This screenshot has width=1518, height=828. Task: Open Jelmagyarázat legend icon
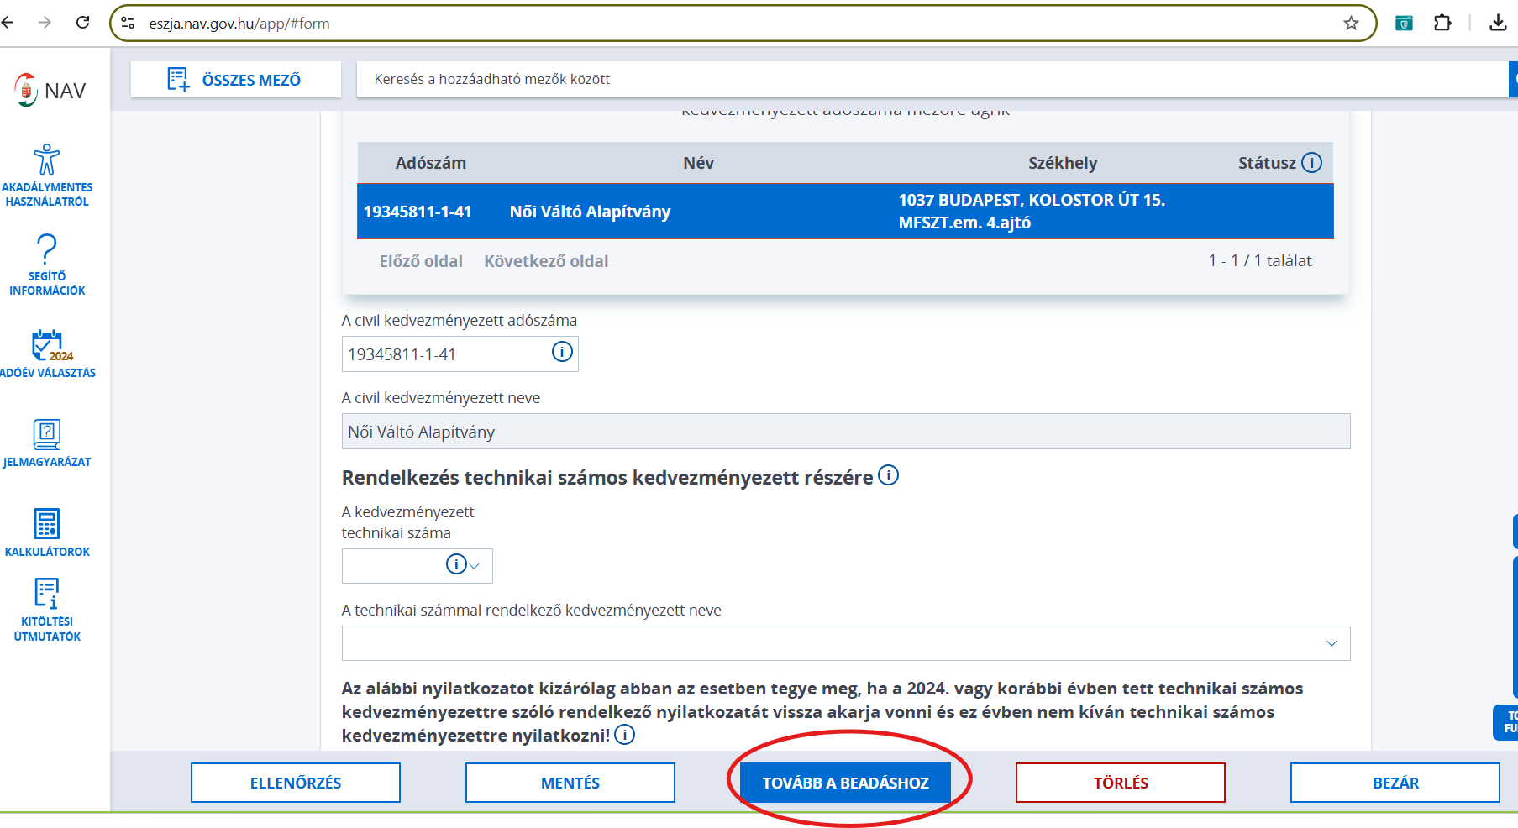47,434
